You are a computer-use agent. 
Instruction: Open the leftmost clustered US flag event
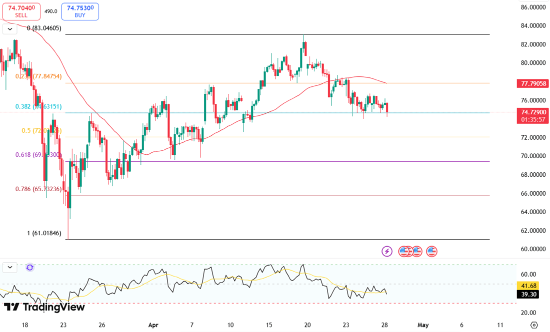tap(403, 251)
